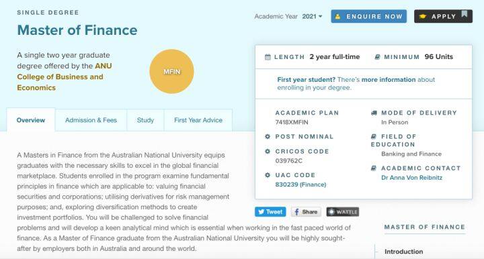
Task: Open the Academic Year 2021 dropdown
Action: (312, 16)
